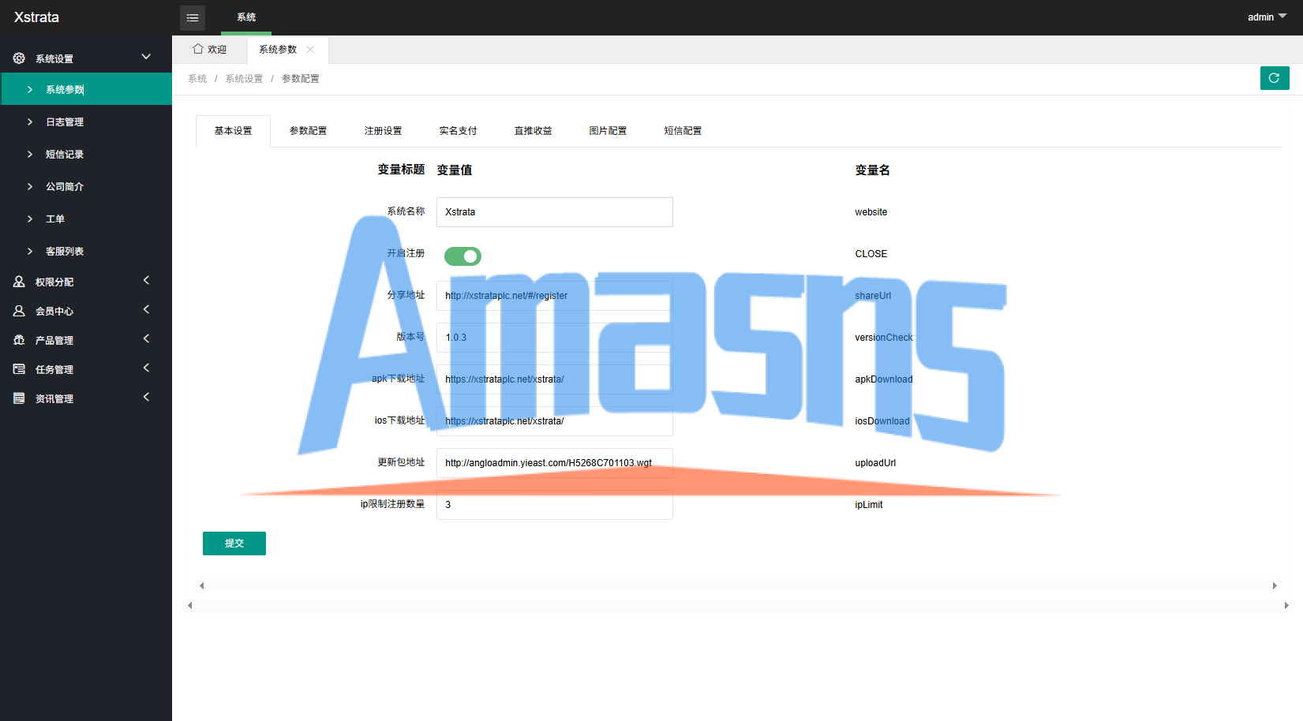Switch to the 图片配置 tab
The height and width of the screenshot is (721, 1303).
click(x=608, y=131)
